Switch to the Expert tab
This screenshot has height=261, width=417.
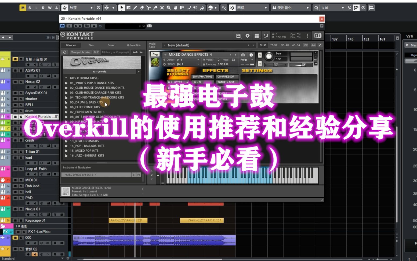coord(111,45)
